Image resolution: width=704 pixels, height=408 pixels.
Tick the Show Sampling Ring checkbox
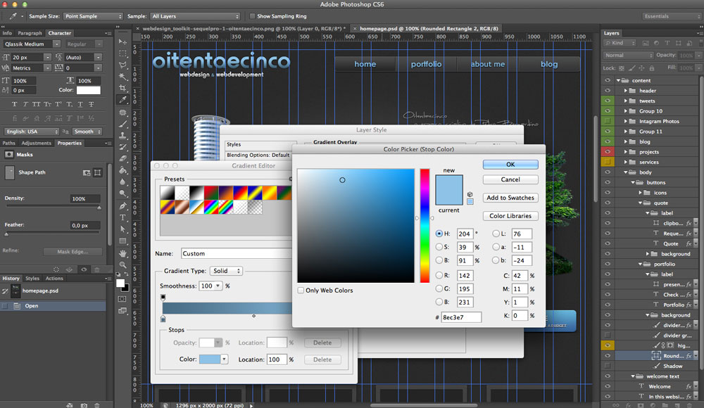252,16
